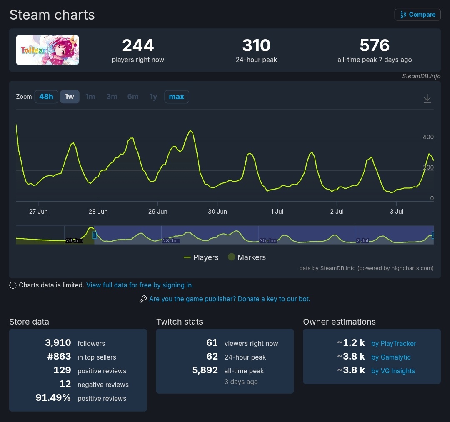Image resolution: width=450 pixels, height=422 pixels.
Task: Open the by VG Insights link
Action: [393, 371]
